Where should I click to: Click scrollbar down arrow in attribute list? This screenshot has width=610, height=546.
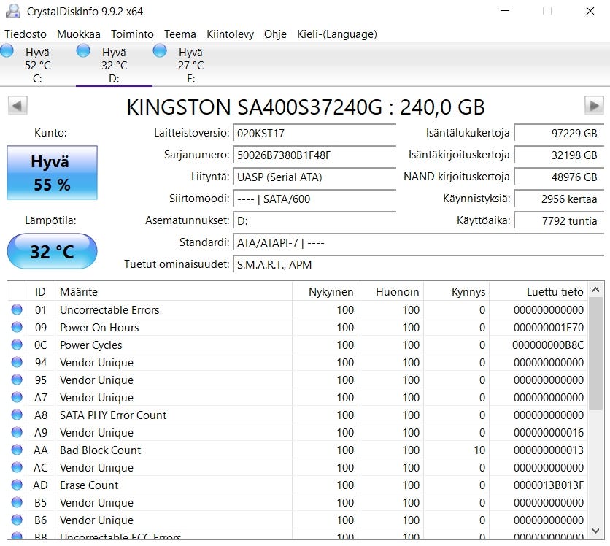(x=595, y=531)
